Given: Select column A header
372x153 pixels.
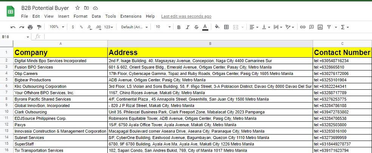Looking at the screenshot, I should (60, 44).
